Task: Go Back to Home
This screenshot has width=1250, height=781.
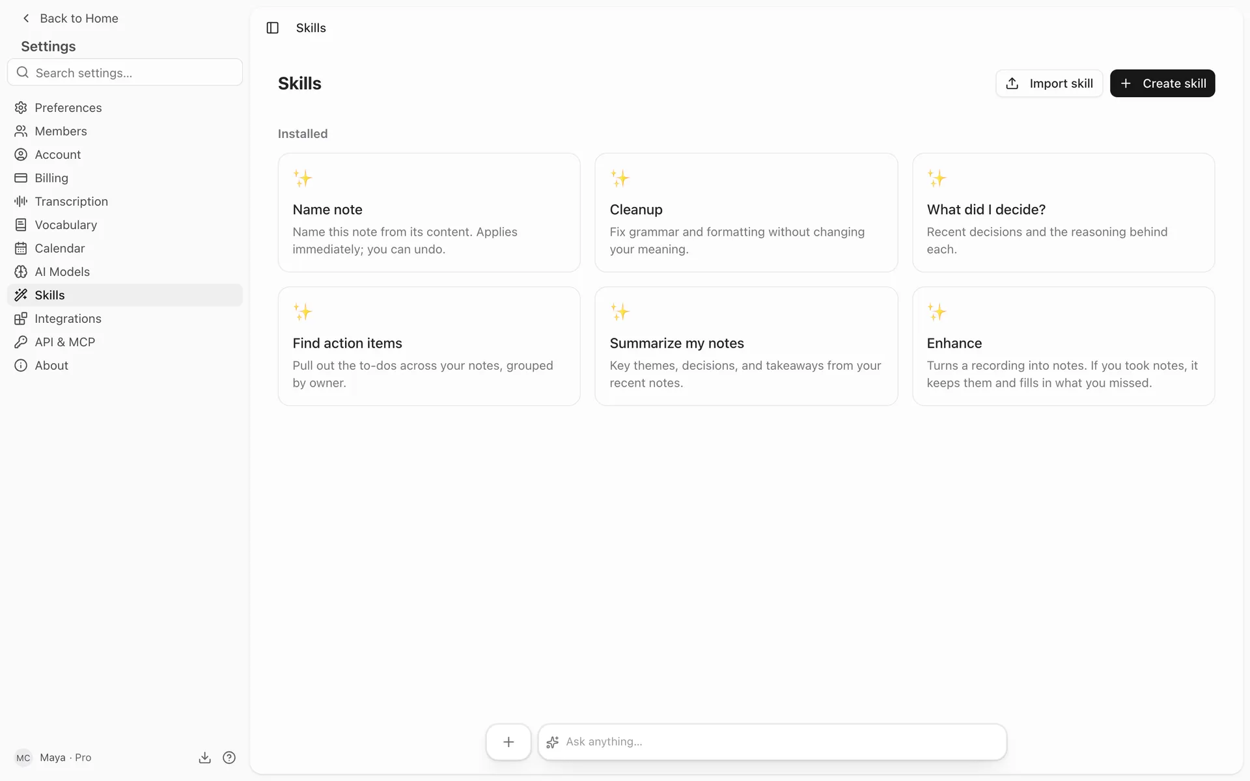Action: click(x=70, y=18)
